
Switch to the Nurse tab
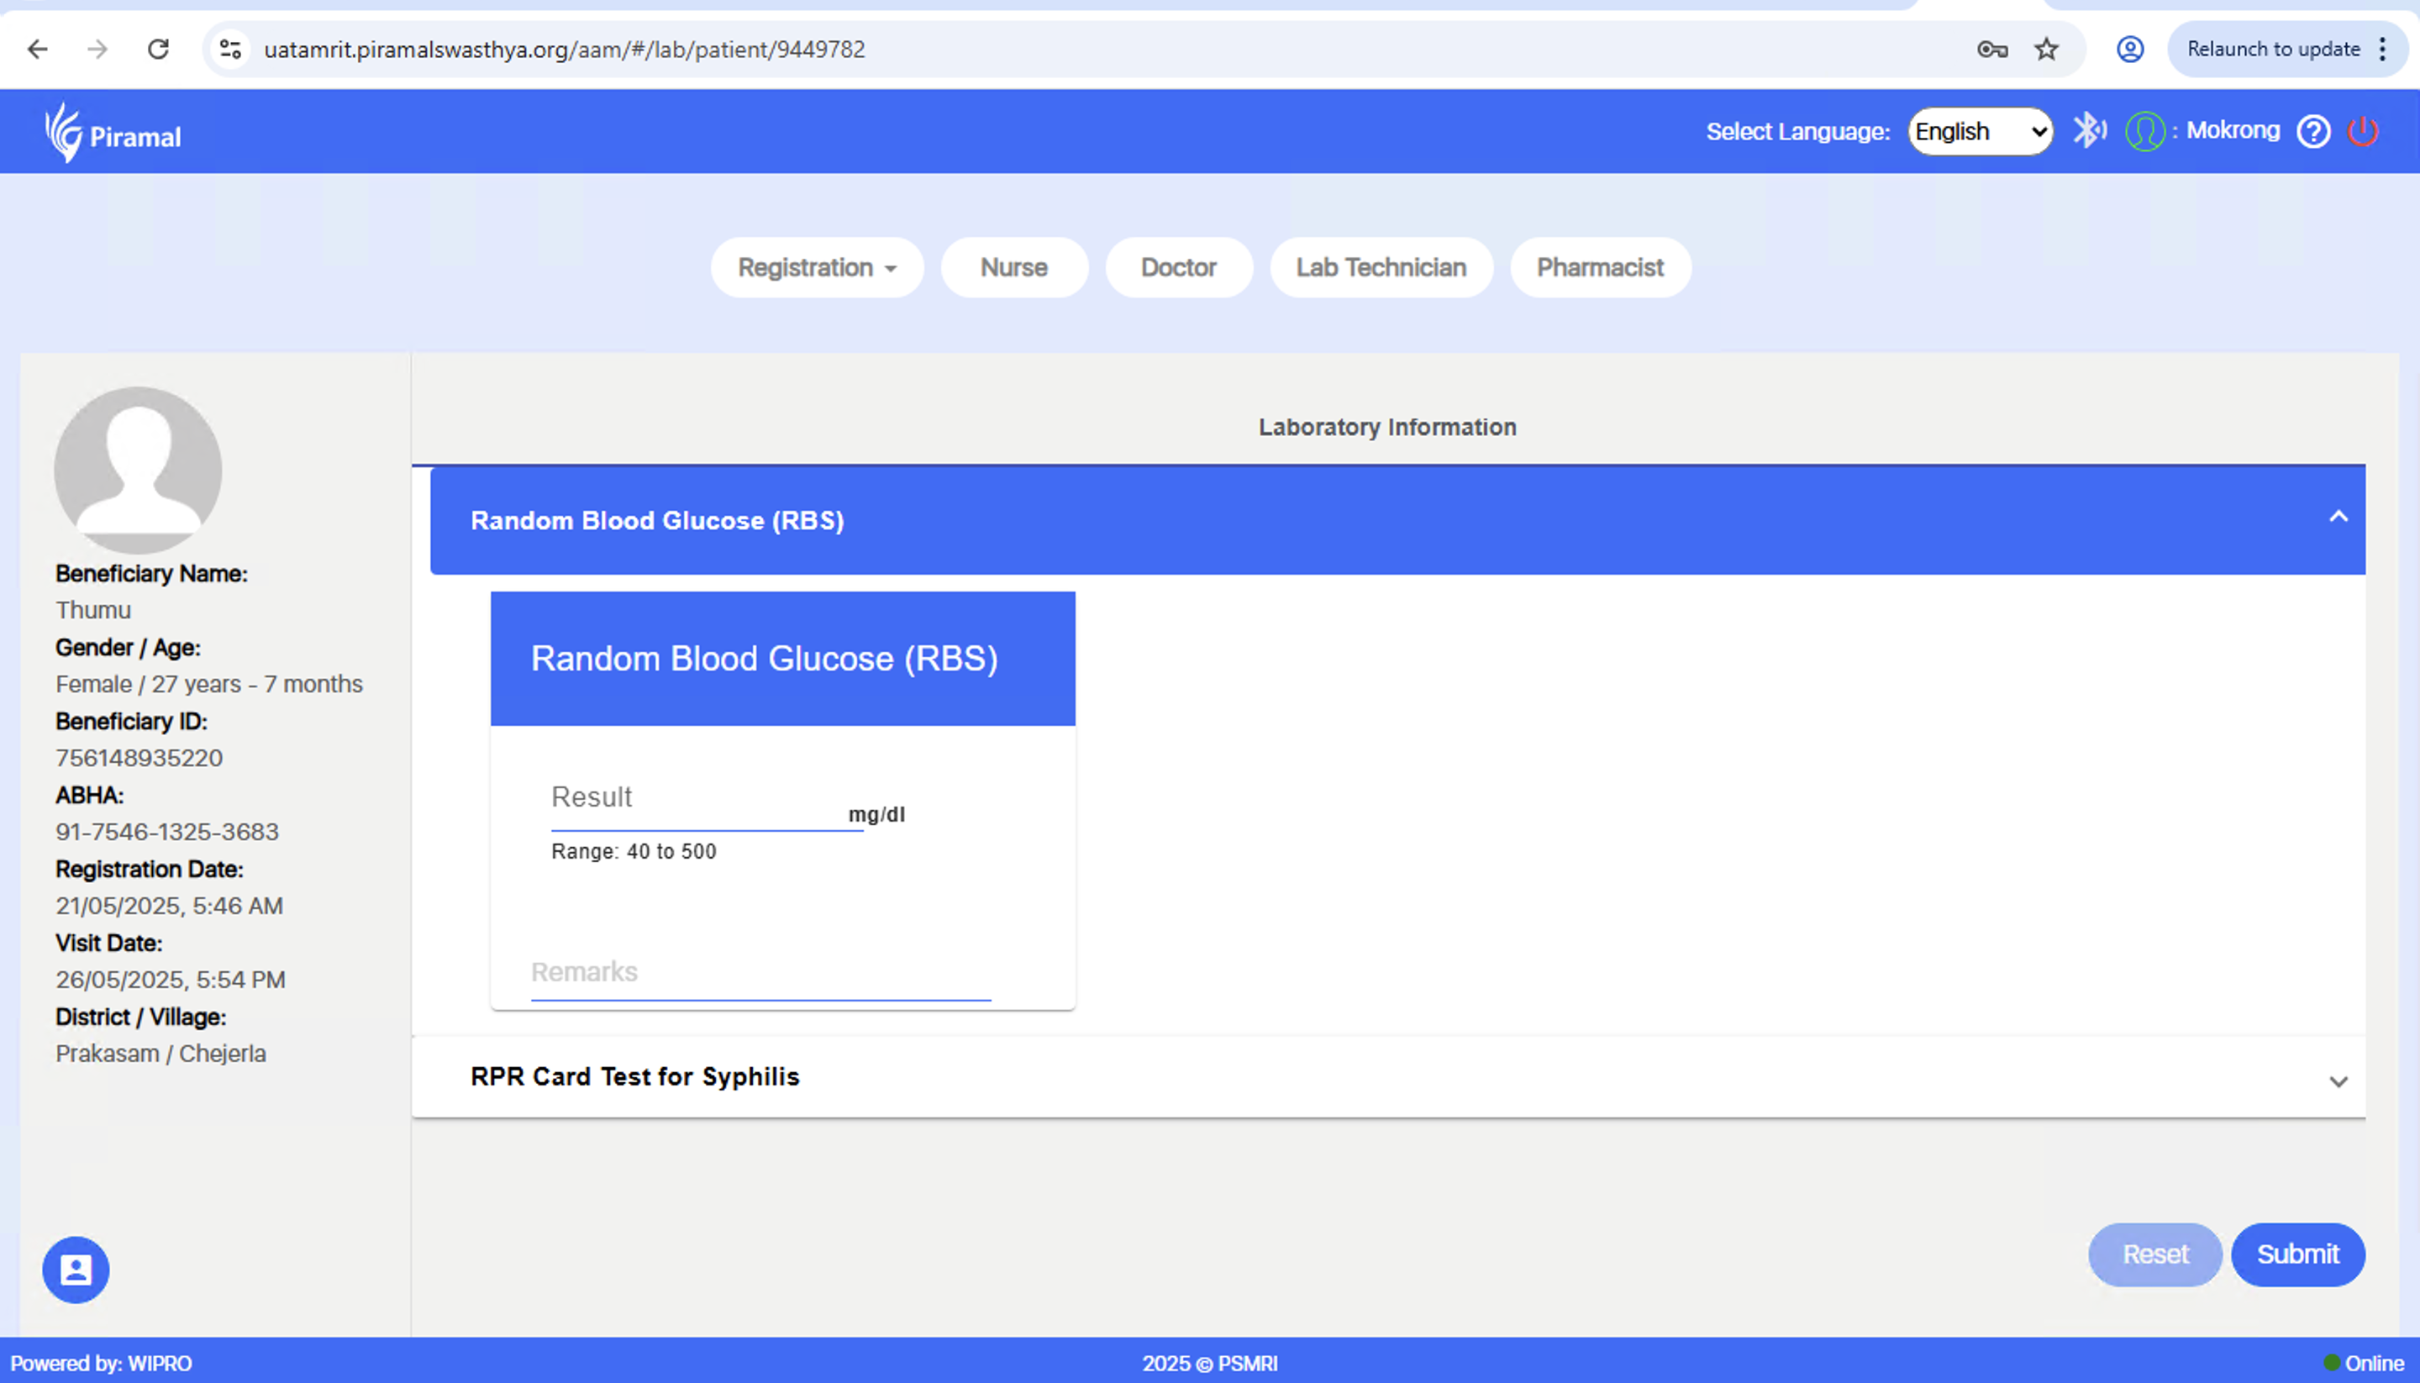pos(1013,267)
